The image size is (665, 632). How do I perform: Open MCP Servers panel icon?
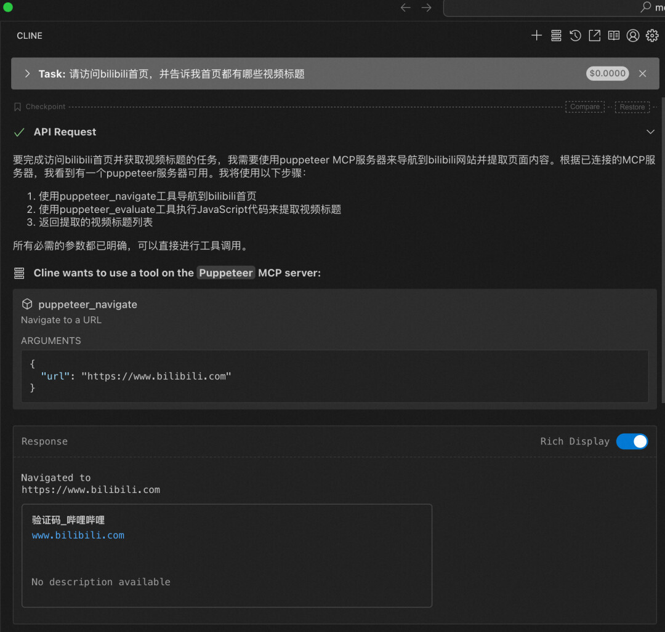click(x=556, y=36)
